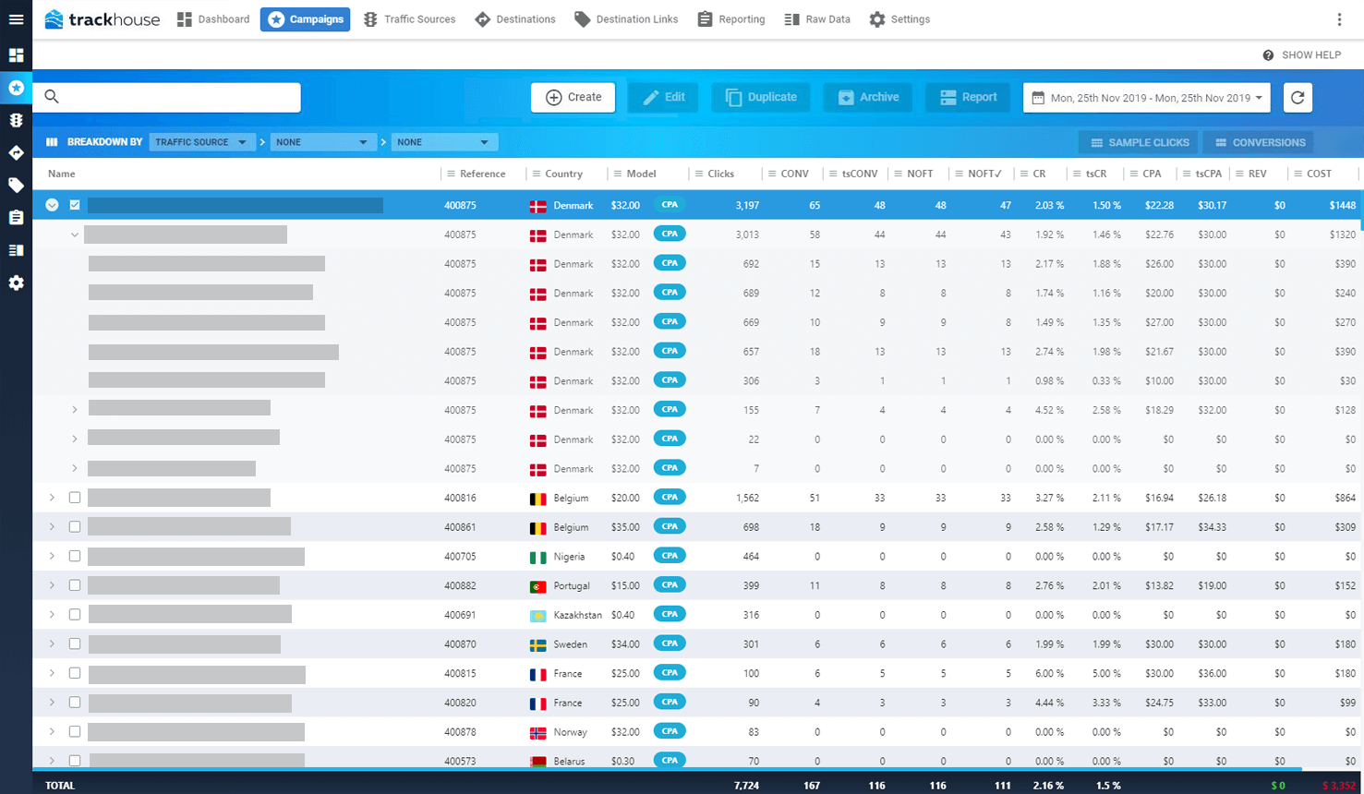The image size is (1364, 794).
Task: Sort by the Clicks column header
Action: [x=721, y=174]
